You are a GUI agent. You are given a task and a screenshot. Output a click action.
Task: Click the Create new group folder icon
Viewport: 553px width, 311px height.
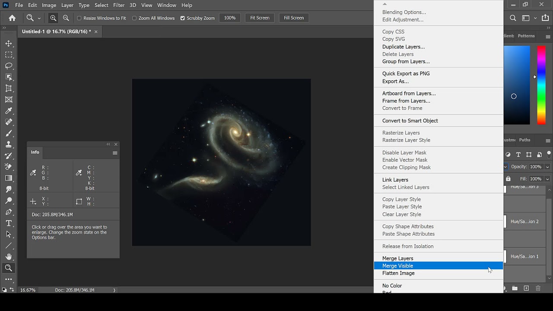click(515, 288)
